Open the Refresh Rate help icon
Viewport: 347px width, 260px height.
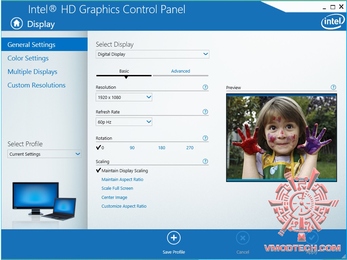point(205,112)
